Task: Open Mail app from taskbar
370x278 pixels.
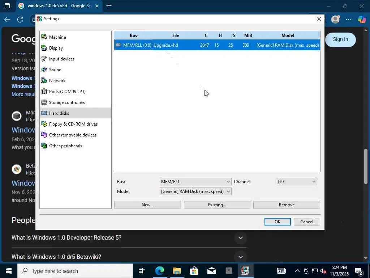Action: (211, 271)
